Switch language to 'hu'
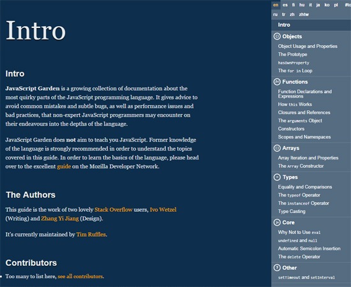 [x=302, y=5]
